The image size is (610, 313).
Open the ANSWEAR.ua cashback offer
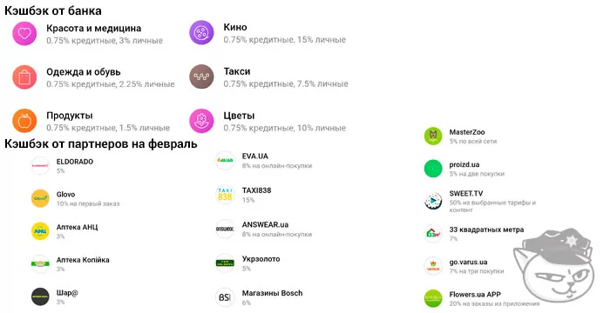[x=264, y=230]
